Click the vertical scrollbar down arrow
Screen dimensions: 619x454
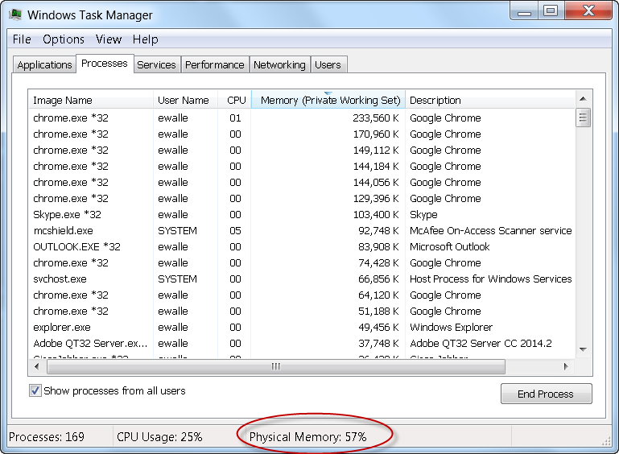583,349
